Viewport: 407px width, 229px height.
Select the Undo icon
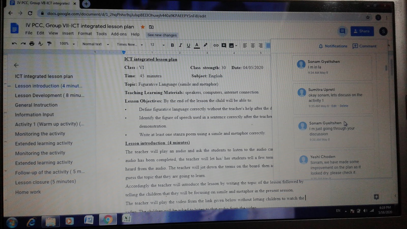click(x=14, y=44)
